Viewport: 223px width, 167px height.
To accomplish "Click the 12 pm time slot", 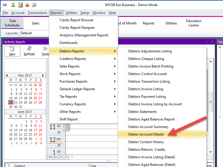I will 55,139.
